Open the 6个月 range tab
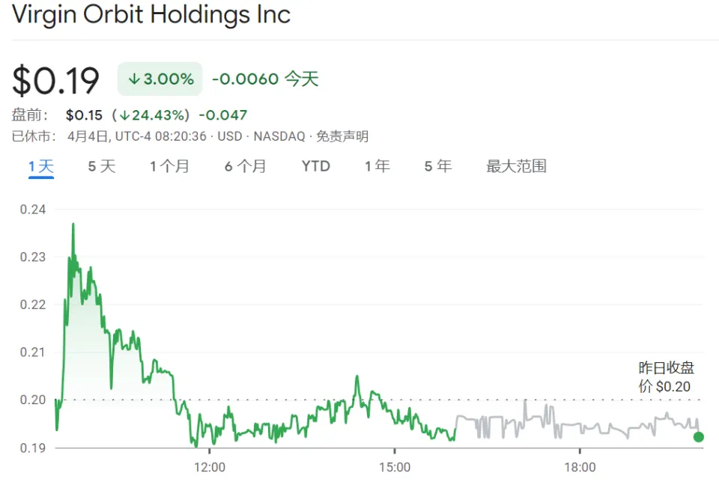The width and height of the screenshot is (719, 488). (x=246, y=166)
